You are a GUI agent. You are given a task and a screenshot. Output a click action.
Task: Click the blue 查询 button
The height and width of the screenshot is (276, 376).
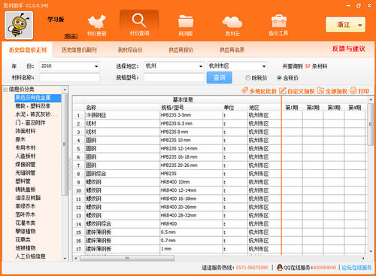coord(220,77)
